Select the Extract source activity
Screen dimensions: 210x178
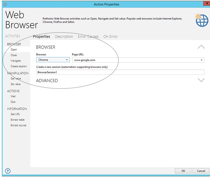coord(18,125)
